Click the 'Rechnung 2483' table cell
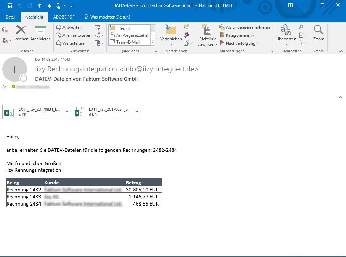Viewport: 346px width, 257px height. coord(24,197)
